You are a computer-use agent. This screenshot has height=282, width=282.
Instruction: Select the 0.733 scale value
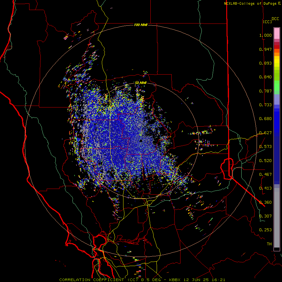click(x=265, y=105)
